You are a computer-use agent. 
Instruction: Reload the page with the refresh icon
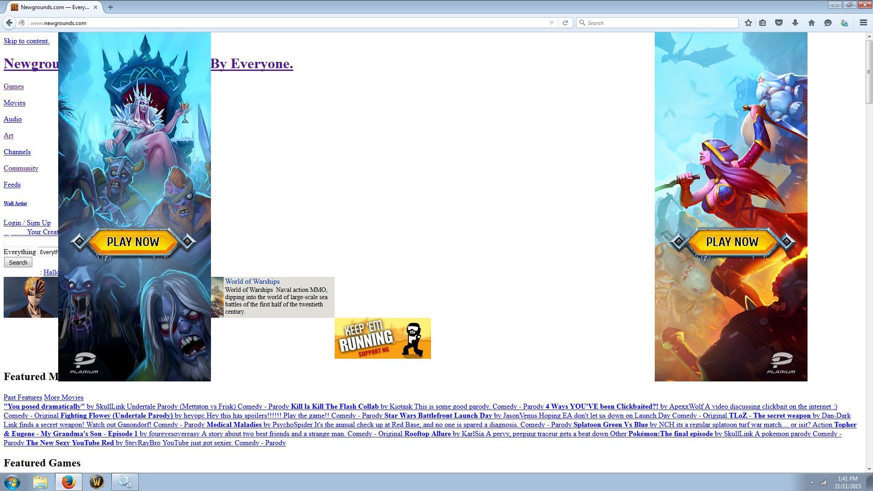click(x=565, y=23)
